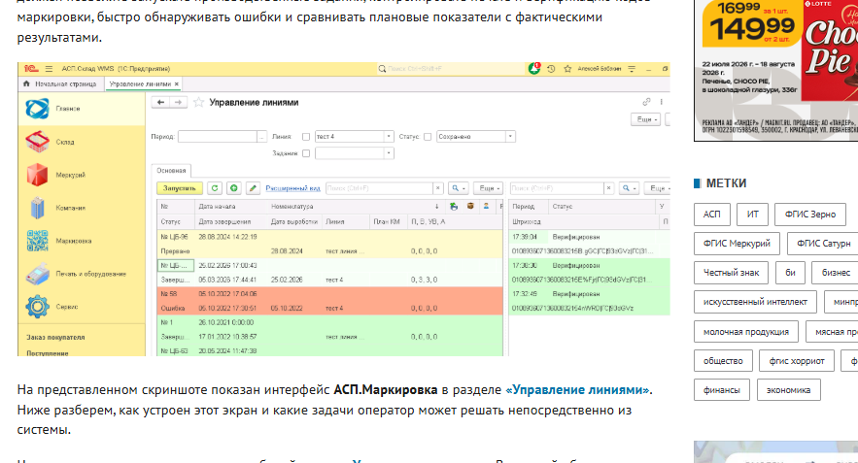Open the 1C hamburger main menu
The height and width of the screenshot is (463, 858).
[x=49, y=69]
